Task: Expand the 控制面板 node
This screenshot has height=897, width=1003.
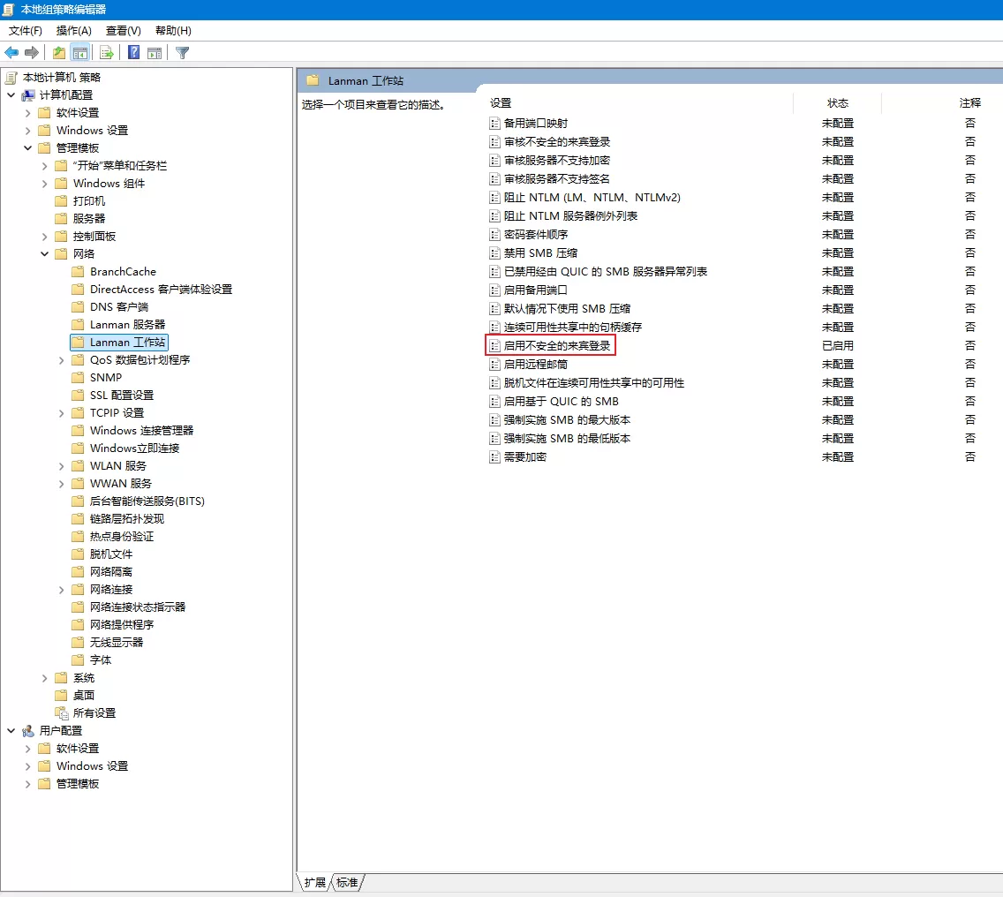Action: click(x=44, y=236)
